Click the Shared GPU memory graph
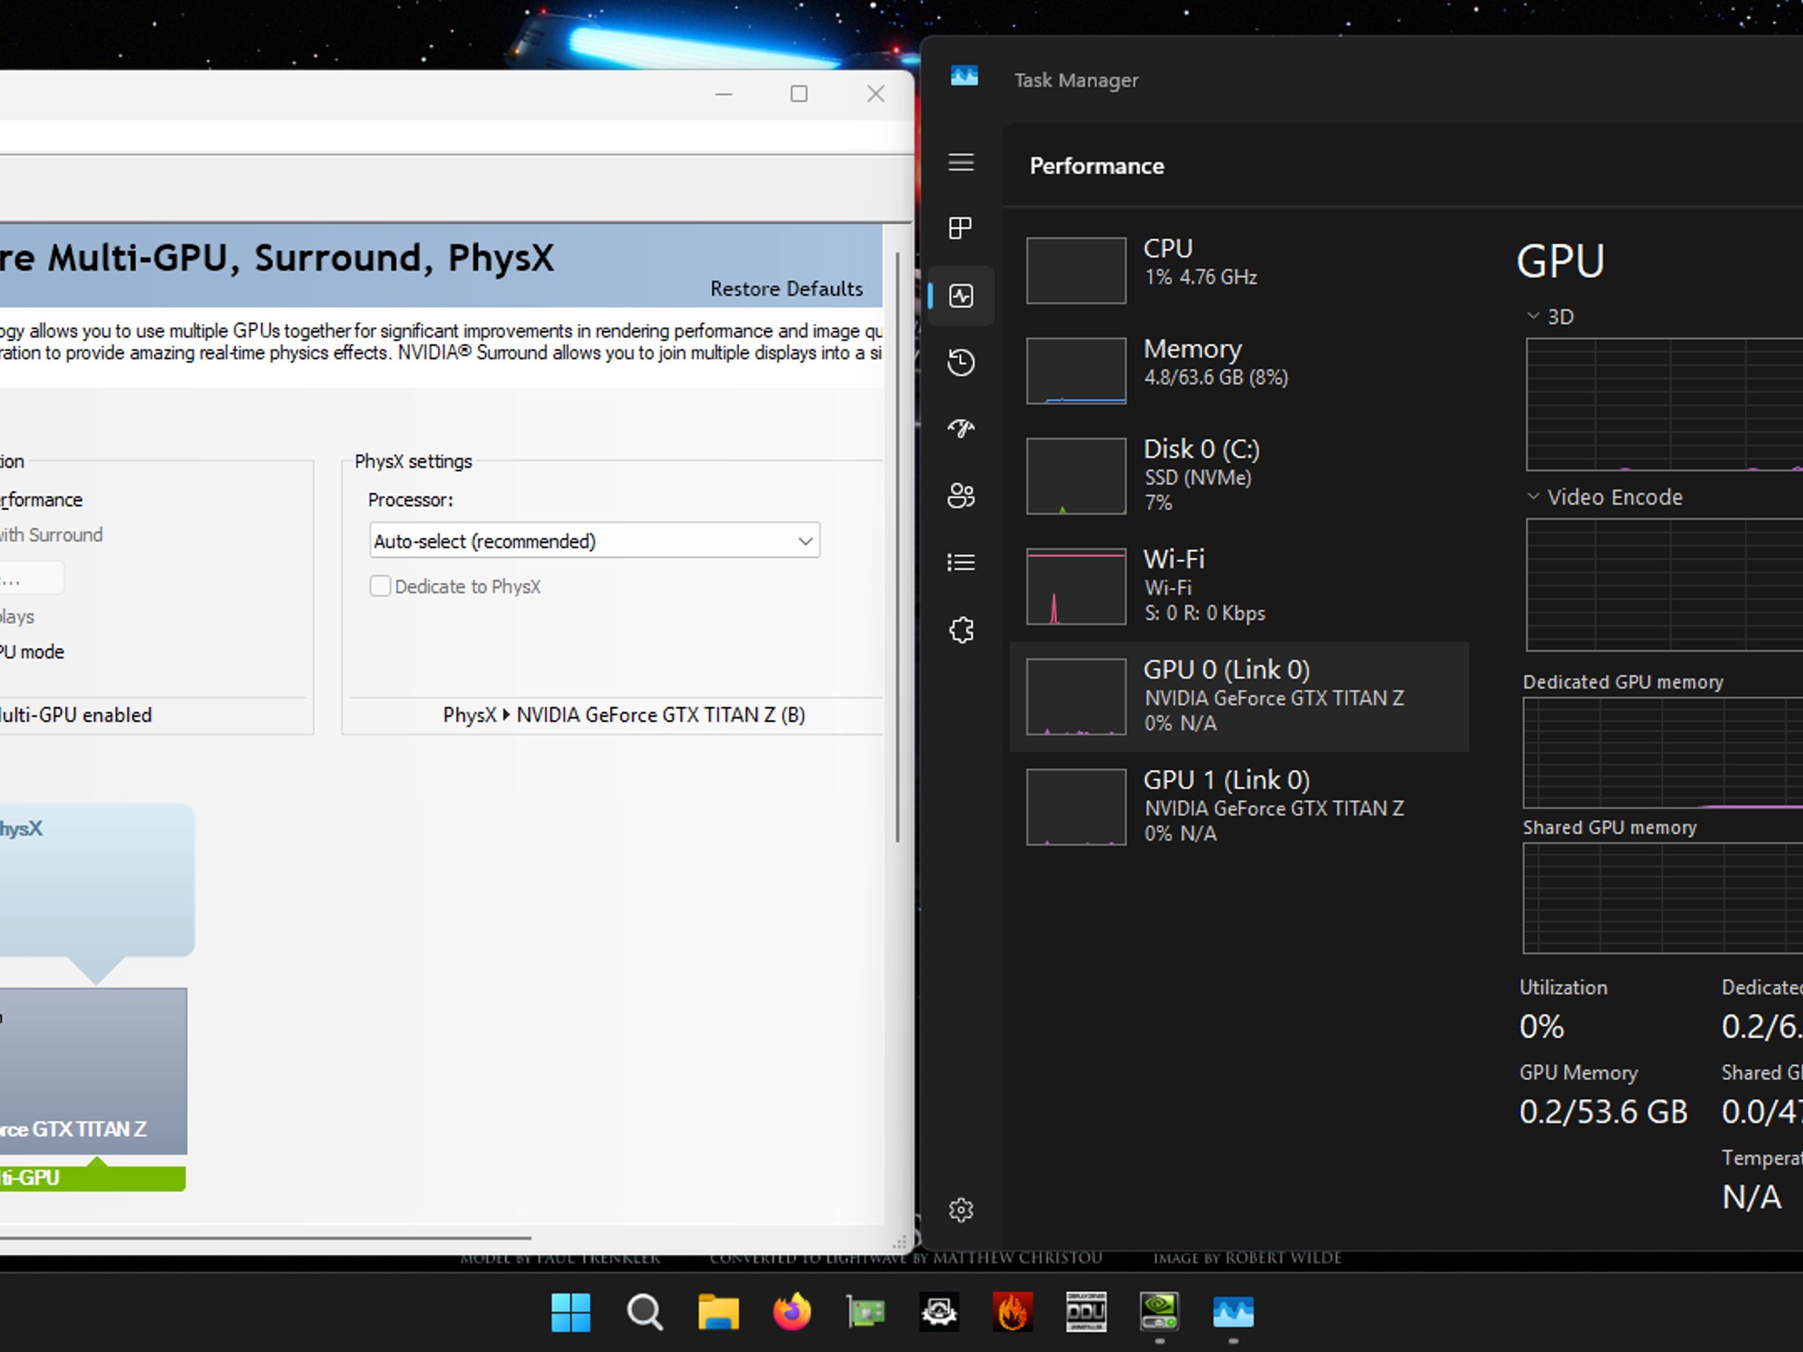The width and height of the screenshot is (1803, 1352). click(1664, 898)
